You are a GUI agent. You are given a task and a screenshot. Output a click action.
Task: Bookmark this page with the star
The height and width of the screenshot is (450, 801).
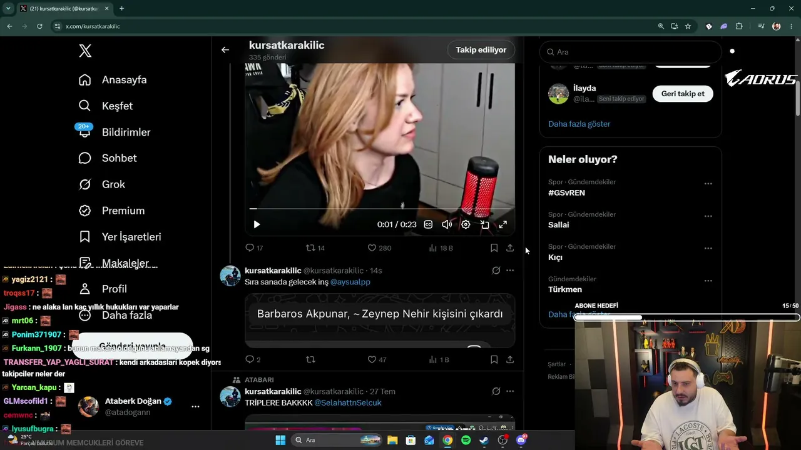(x=688, y=26)
